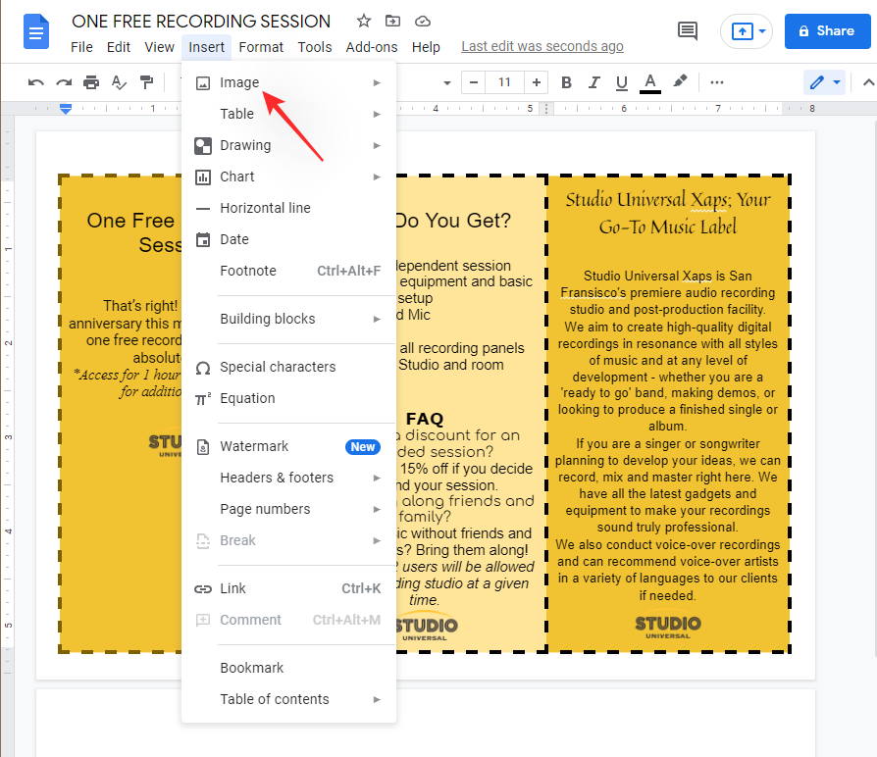Image resolution: width=877 pixels, height=757 pixels.
Task: Select the Paint format roller icon
Action: (146, 82)
